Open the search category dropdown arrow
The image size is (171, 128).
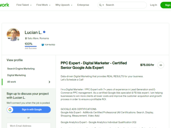[103, 5]
